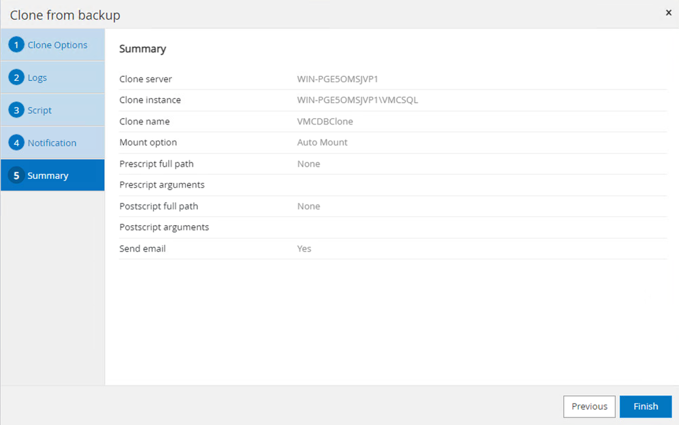
Task: Click the clone instance value ending VMCSQL
Action: coord(357,100)
